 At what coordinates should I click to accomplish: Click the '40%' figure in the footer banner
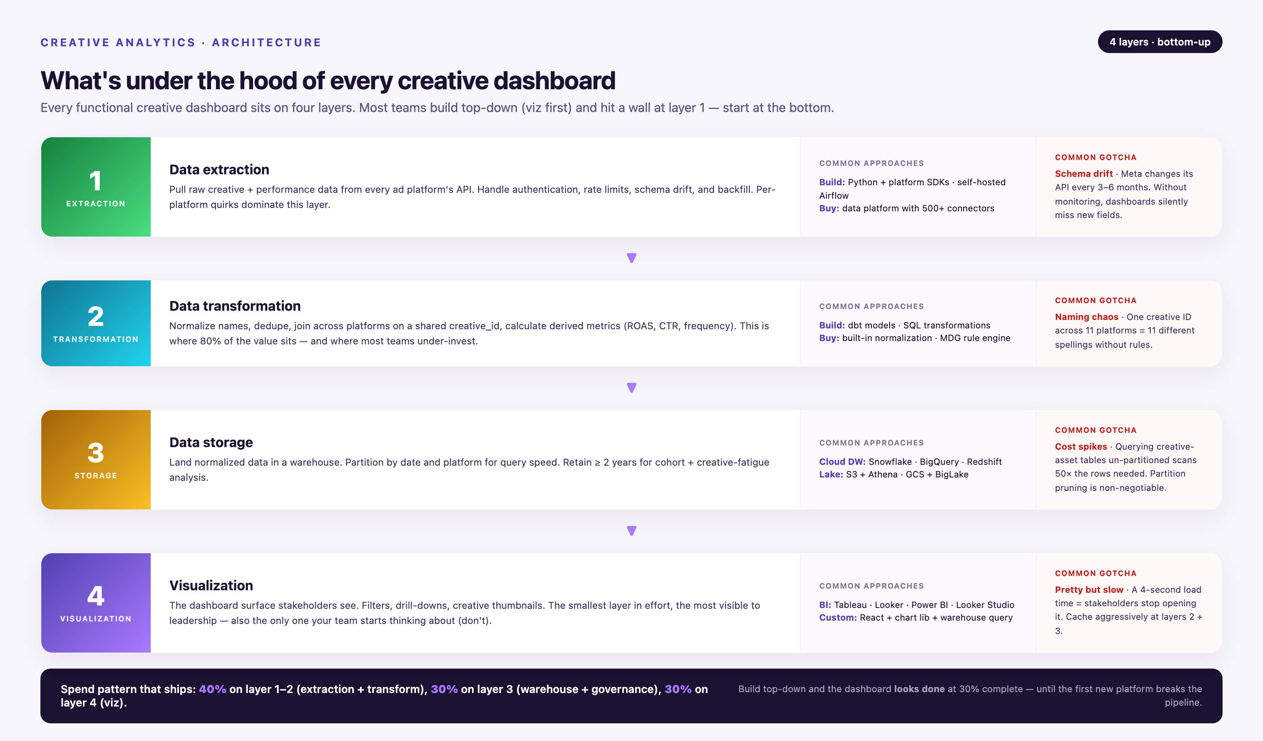213,689
